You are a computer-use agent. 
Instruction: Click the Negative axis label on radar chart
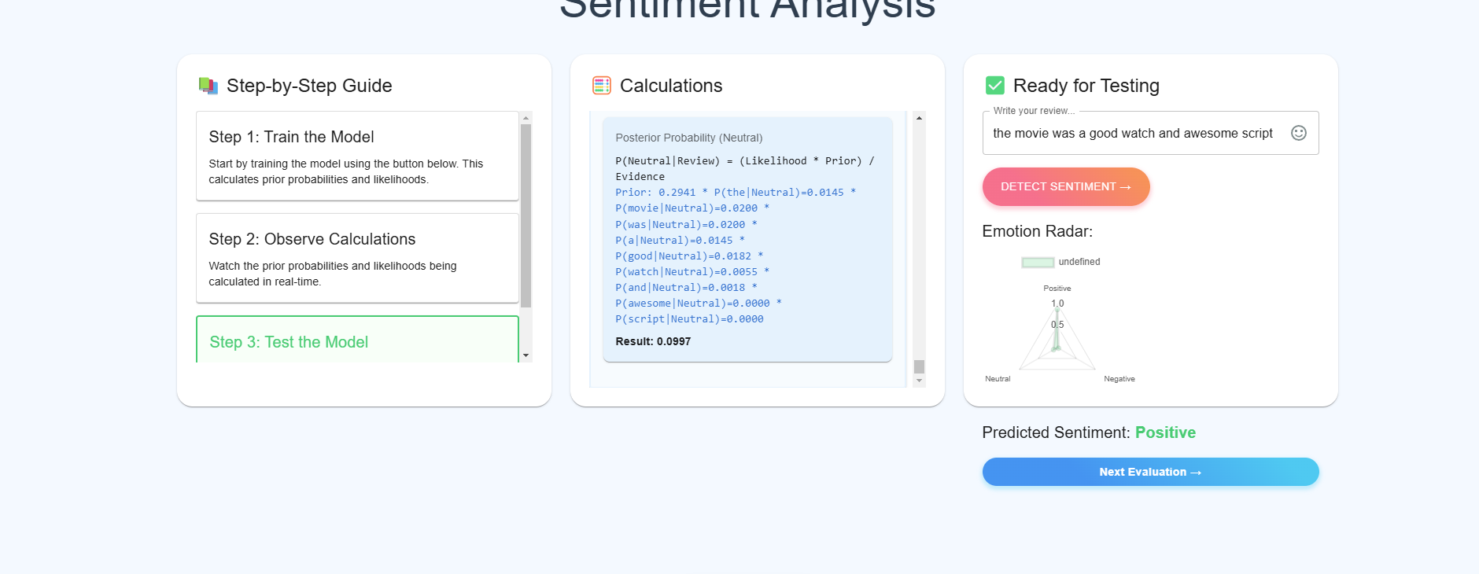click(x=1119, y=379)
